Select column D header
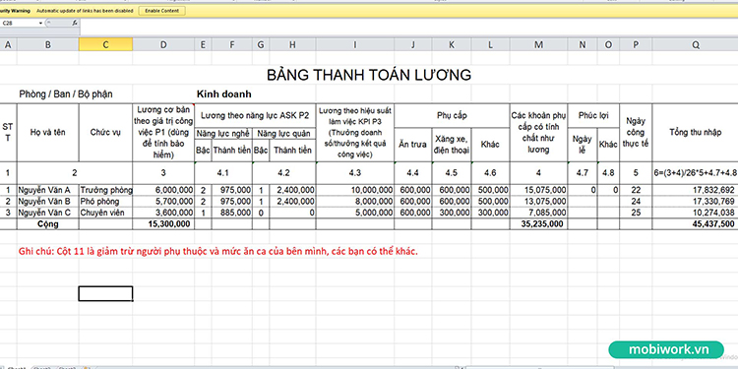 [x=163, y=44]
